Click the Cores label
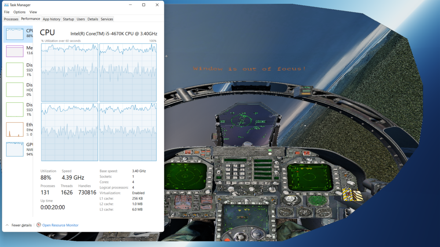Viewport: 440px width, 247px height. click(x=104, y=182)
